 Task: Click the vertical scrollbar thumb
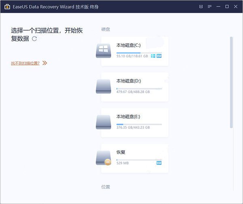coord(231,82)
